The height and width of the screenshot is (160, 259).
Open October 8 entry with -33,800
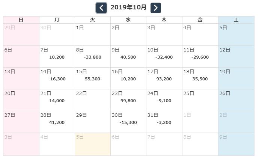tap(93, 57)
